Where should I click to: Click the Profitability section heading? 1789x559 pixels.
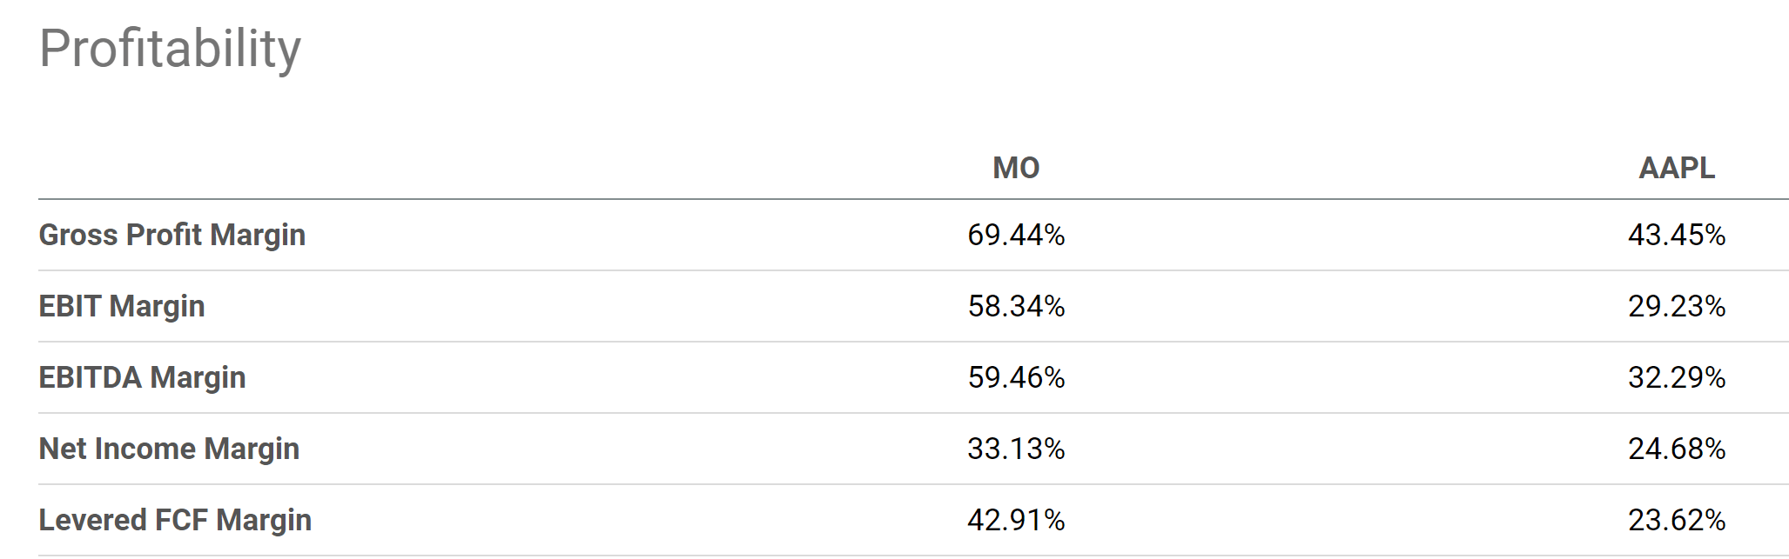pos(170,50)
